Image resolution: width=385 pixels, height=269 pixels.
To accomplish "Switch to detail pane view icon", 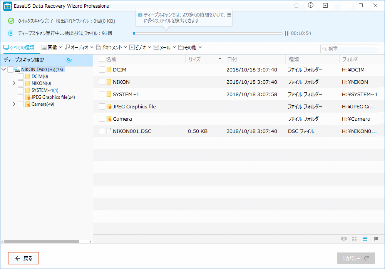I will point(376,239).
